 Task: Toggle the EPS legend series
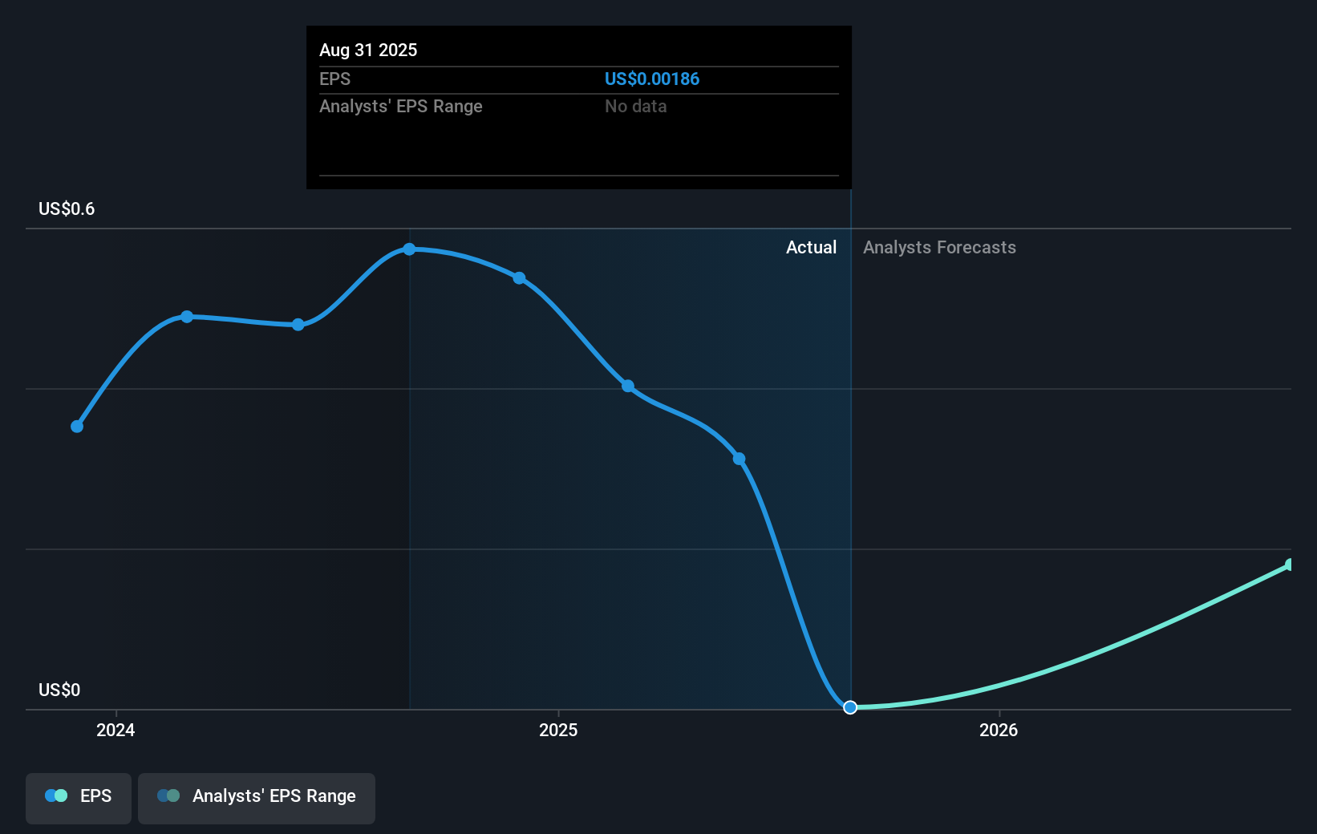[79, 798]
